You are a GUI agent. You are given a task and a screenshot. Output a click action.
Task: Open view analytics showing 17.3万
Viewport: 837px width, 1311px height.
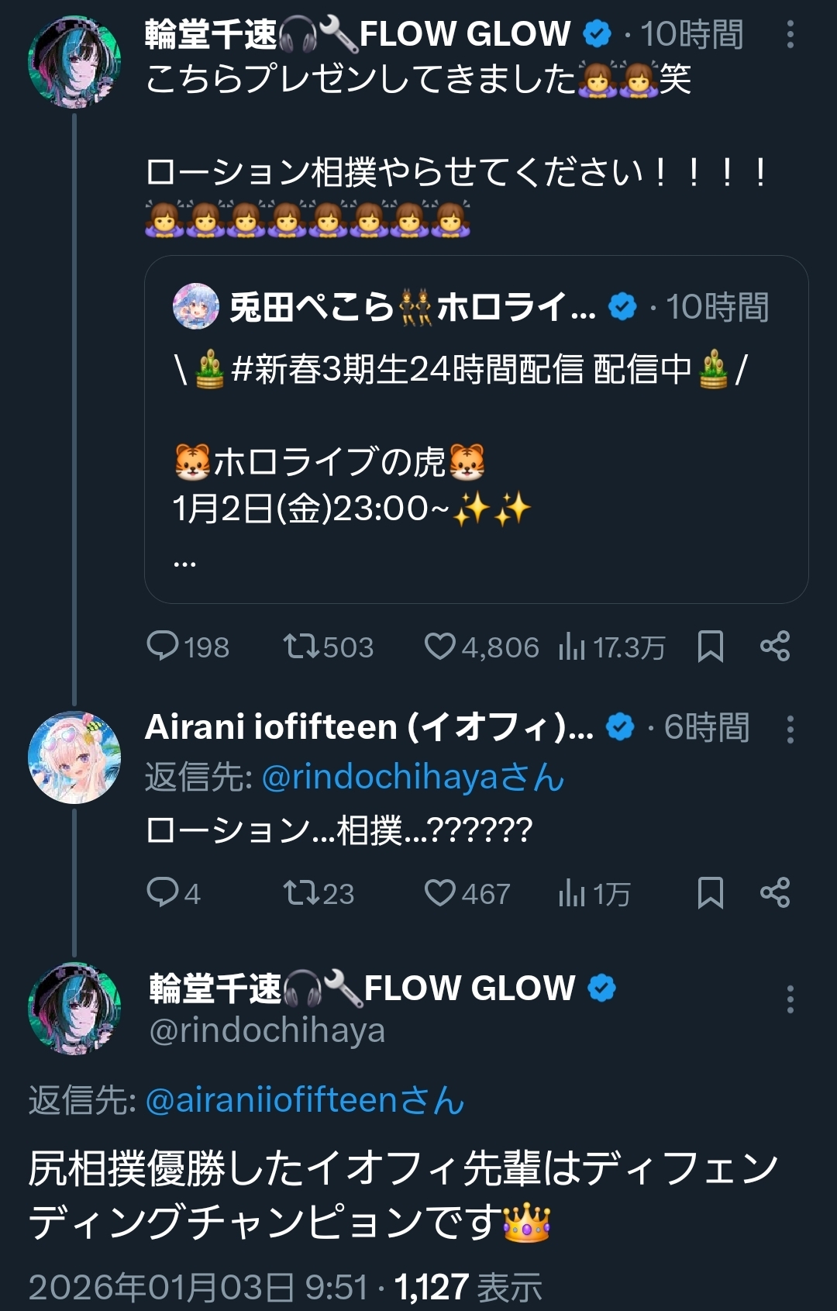pyautogui.click(x=572, y=646)
